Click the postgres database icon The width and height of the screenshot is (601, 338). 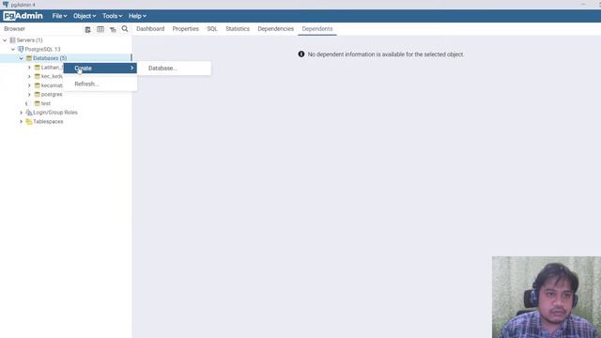[38, 94]
